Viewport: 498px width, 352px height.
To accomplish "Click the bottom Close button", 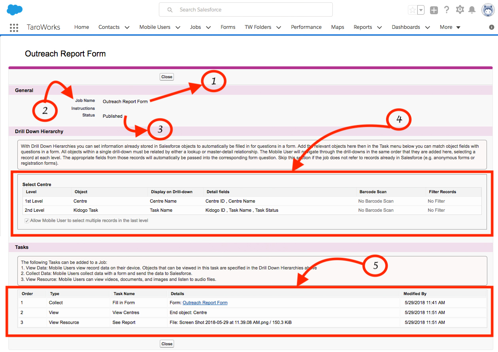I will tap(167, 344).
